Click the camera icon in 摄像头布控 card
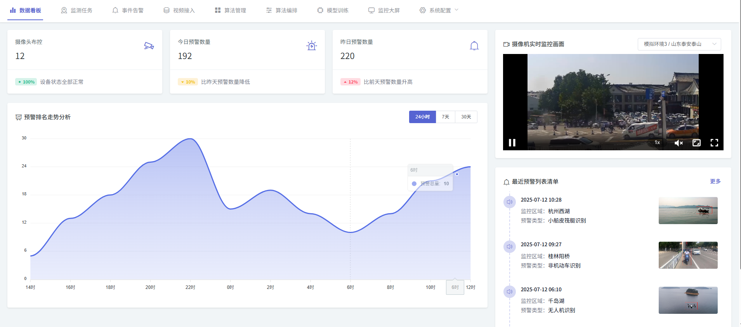The width and height of the screenshot is (741, 327). [149, 46]
